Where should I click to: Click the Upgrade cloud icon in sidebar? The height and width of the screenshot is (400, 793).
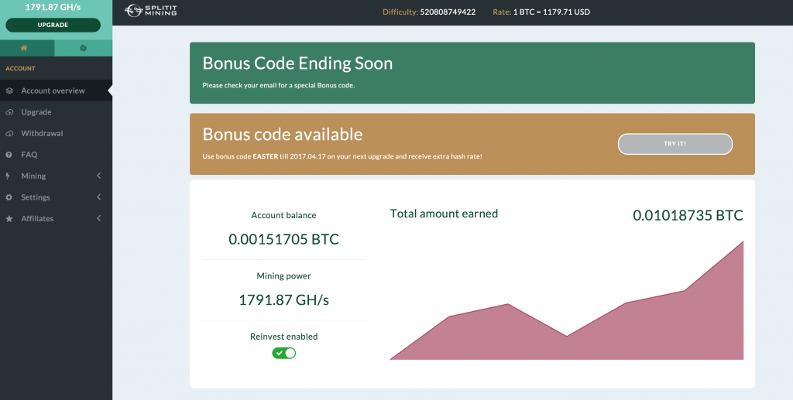coord(9,112)
